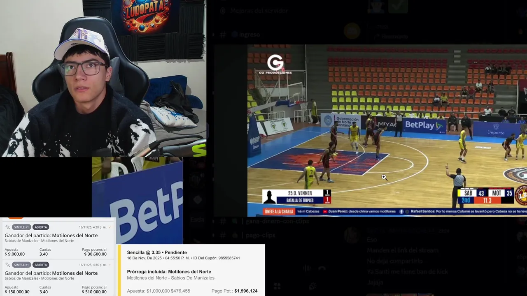The image size is (527, 296).
Task: Click the Discord disconnect call icon
Action: click(322, 268)
